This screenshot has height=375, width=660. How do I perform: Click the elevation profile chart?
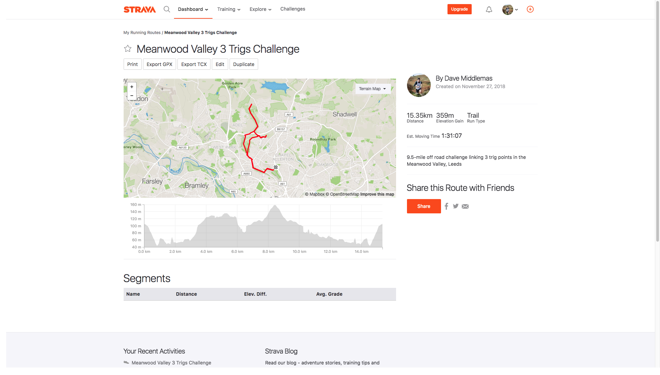click(x=263, y=226)
